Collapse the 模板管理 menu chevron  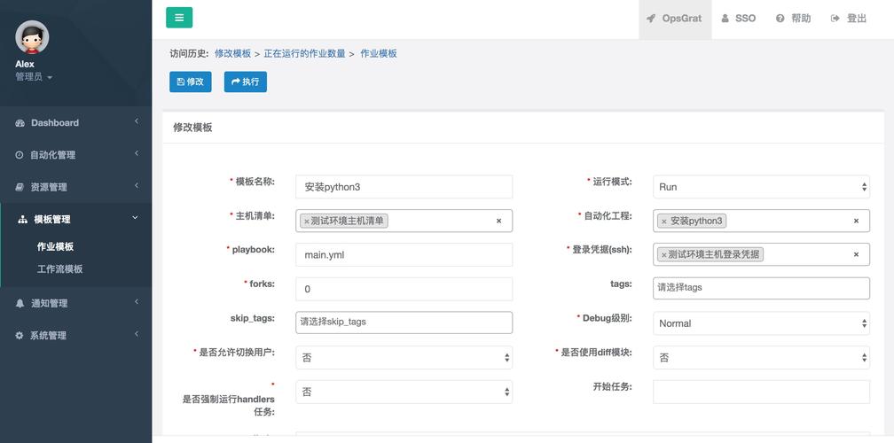pos(135,218)
